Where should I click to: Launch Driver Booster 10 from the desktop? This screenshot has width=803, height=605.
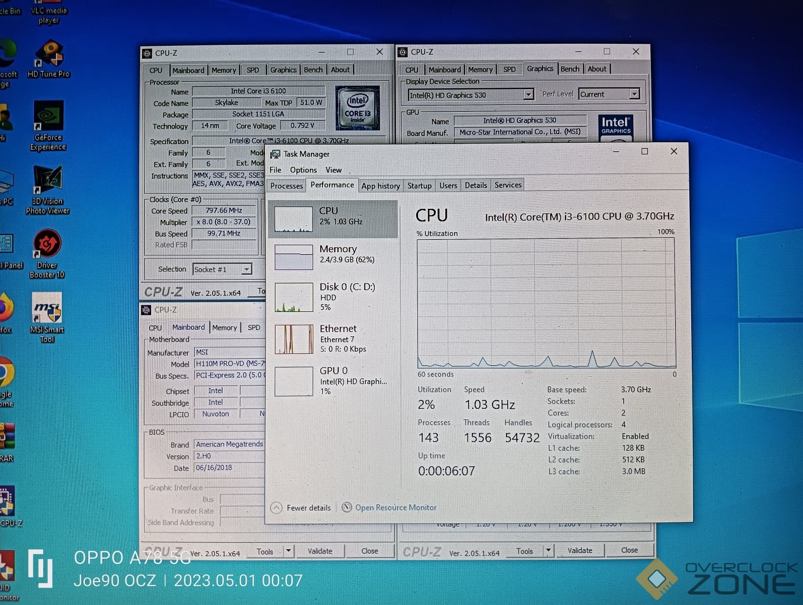[47, 254]
